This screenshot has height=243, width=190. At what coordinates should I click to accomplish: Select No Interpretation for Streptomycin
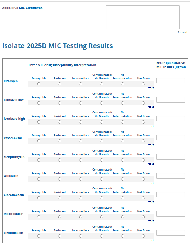122,160
